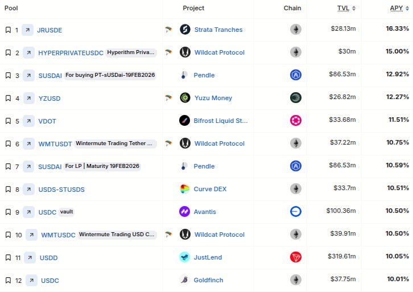
Task: Click the airdrop parachute icon in JRUSDE row
Action: [x=168, y=29]
